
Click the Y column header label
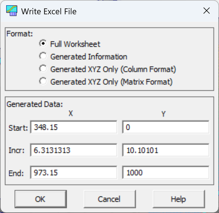(164, 114)
